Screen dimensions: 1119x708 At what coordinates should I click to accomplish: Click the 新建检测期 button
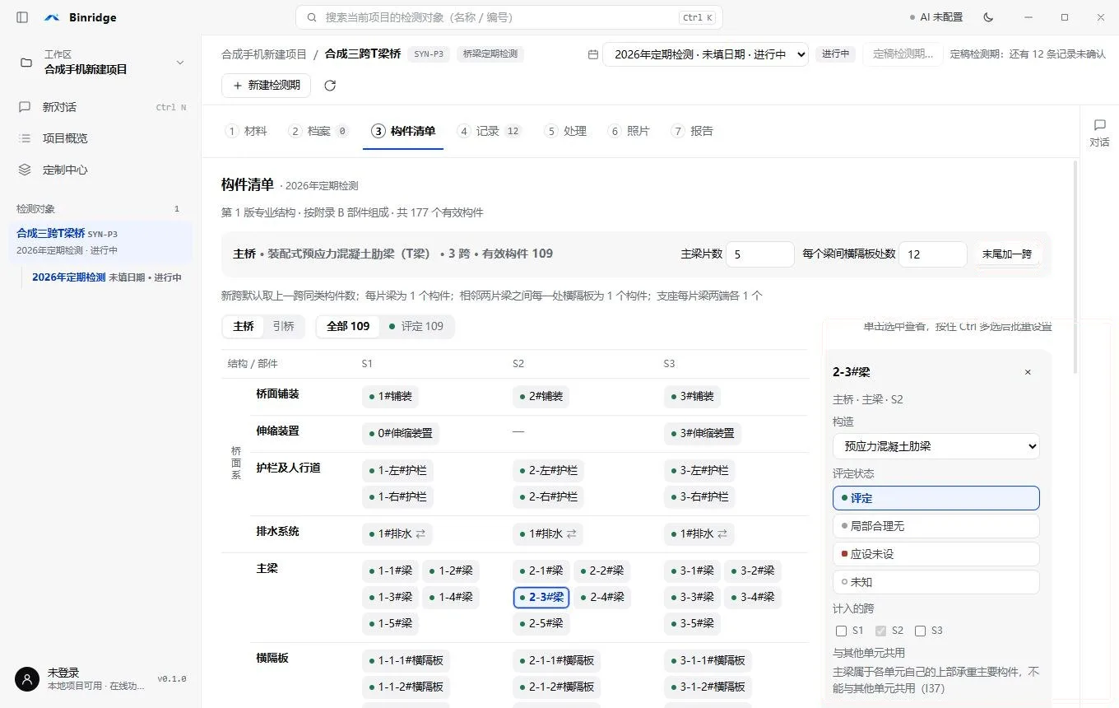266,86
